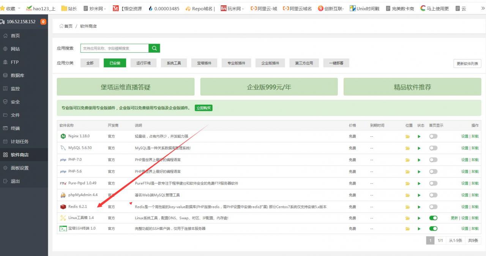The width and height of the screenshot is (486, 256).
Task: Click the MySQL status play icon
Action: (x=419, y=148)
